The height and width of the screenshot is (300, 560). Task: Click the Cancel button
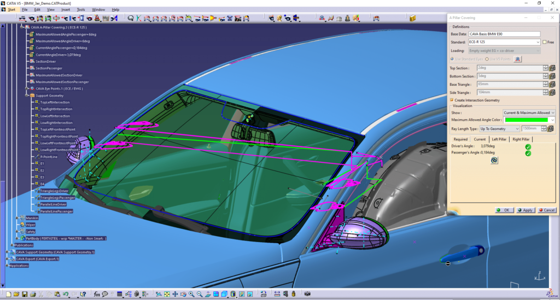(x=546, y=210)
